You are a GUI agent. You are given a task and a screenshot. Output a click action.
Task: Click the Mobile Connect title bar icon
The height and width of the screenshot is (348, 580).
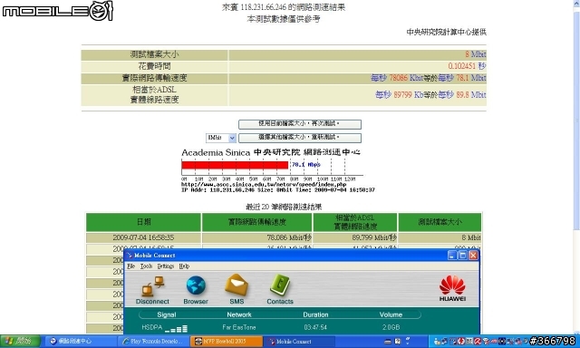pos(130,256)
